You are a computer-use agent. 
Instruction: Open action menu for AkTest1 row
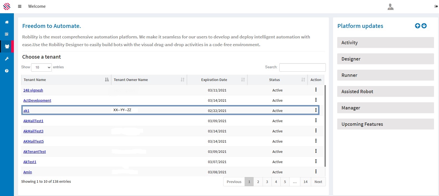point(316,161)
